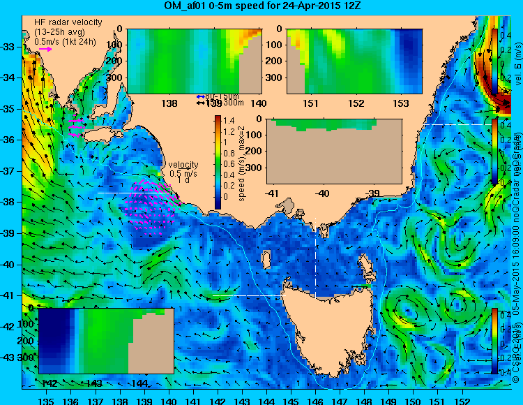Click the 135 longitude axis label
Viewport: 523px width, 405px height.
tap(46, 401)
